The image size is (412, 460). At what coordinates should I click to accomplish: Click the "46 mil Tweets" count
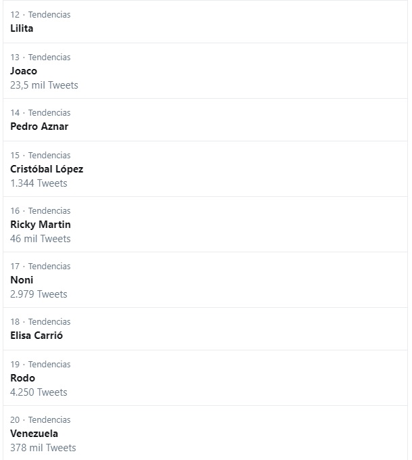[41, 239]
